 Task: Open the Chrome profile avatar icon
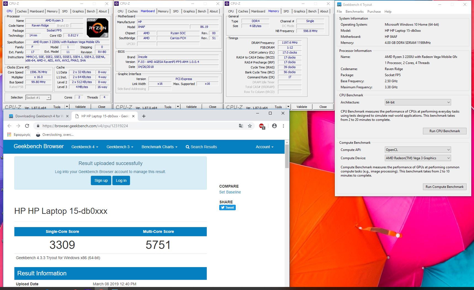tap(274, 126)
